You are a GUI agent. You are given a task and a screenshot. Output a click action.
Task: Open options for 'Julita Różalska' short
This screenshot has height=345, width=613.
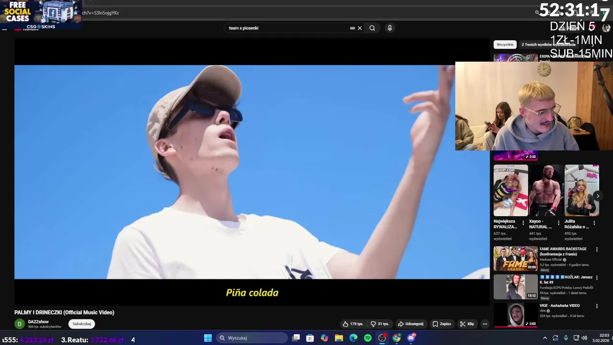tap(594, 223)
